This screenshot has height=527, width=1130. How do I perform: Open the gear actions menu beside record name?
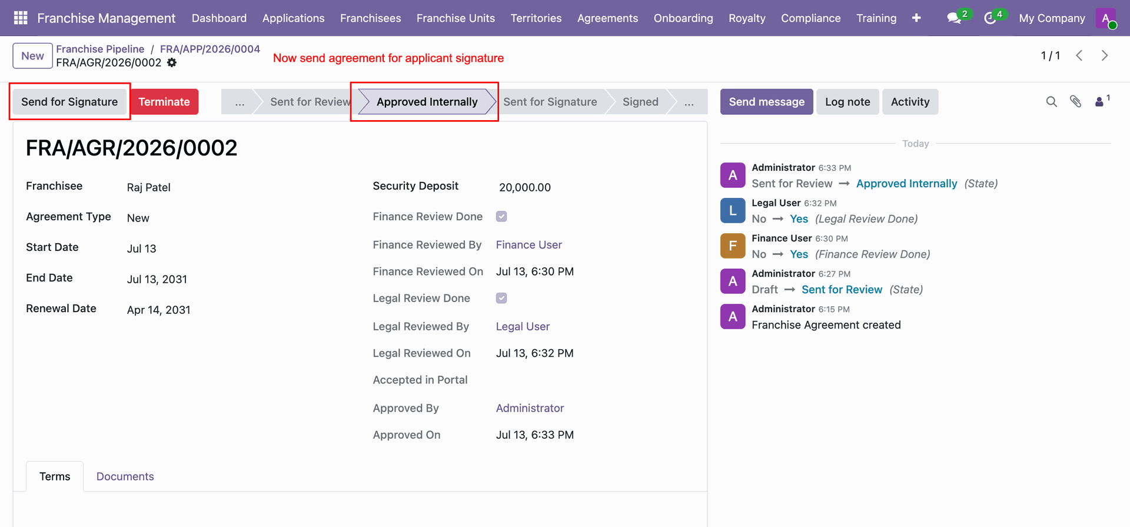tap(171, 62)
